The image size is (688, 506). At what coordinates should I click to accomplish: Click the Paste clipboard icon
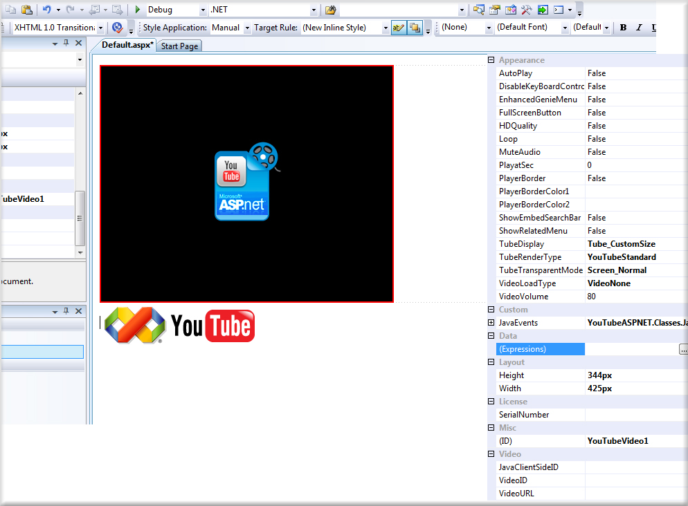(27, 9)
